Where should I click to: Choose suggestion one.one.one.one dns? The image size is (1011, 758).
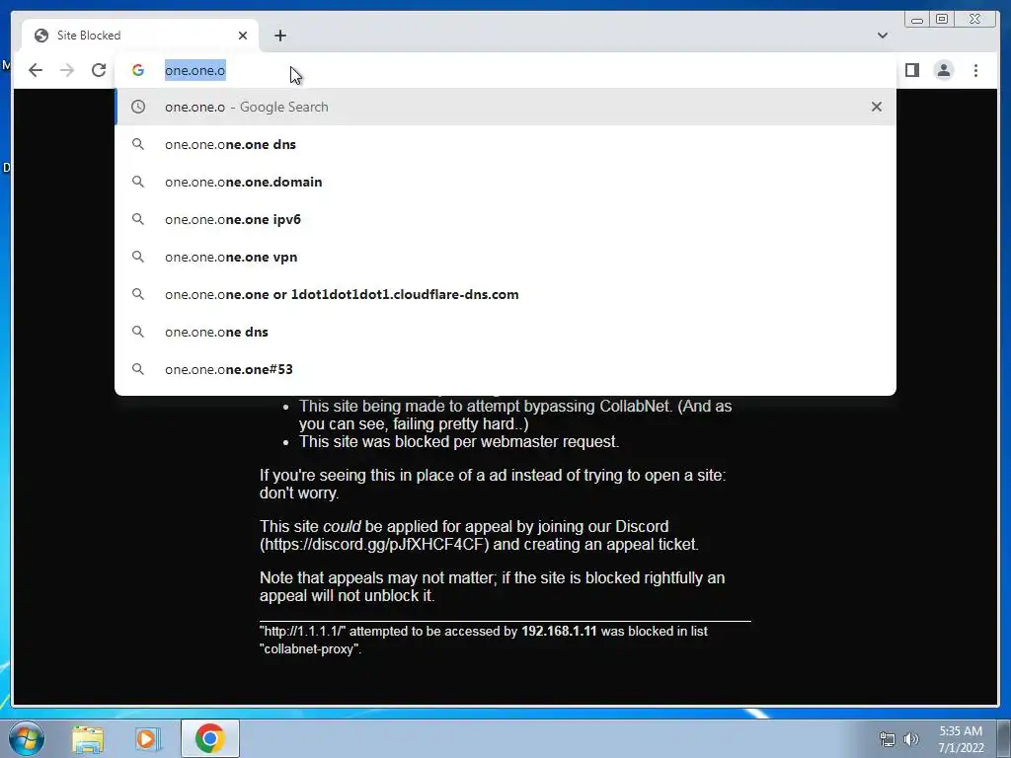(505, 144)
